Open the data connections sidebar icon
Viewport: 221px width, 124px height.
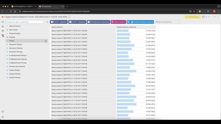[3, 35]
